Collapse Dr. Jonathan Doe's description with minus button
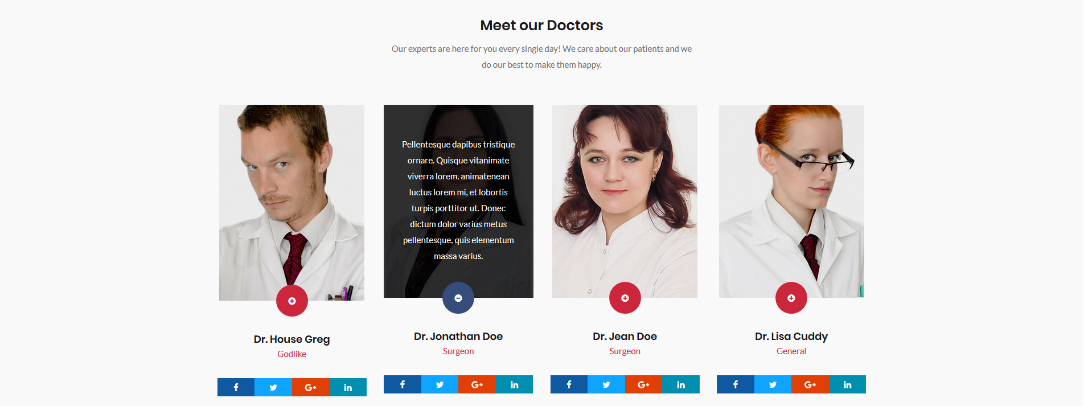Screen dimensions: 1084x406 (458, 298)
